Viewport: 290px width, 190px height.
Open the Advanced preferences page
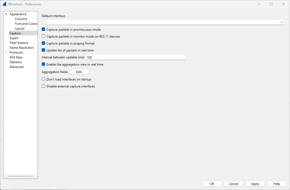[x=17, y=67]
